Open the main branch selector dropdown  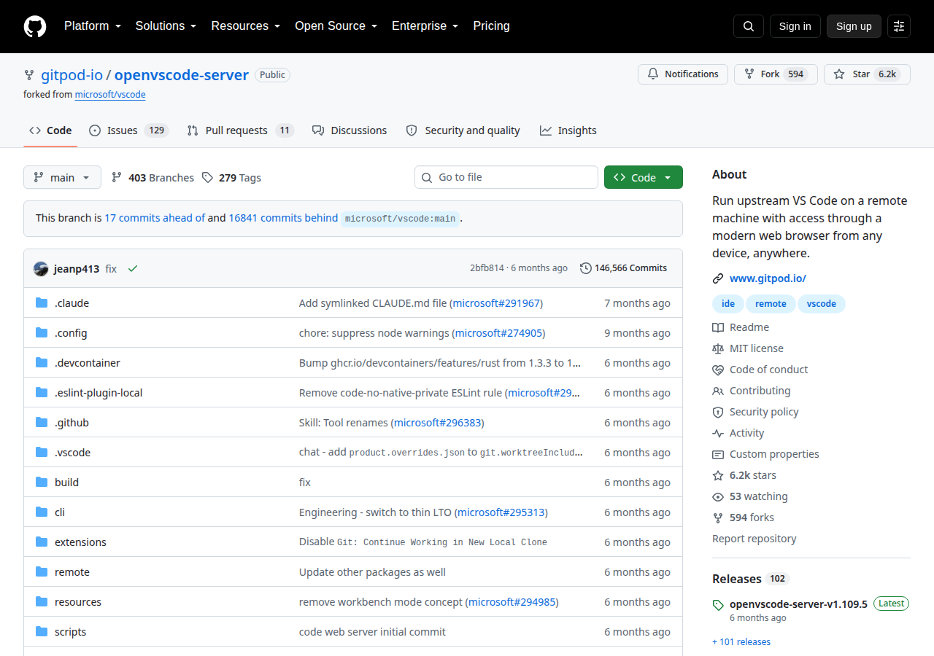click(x=62, y=177)
